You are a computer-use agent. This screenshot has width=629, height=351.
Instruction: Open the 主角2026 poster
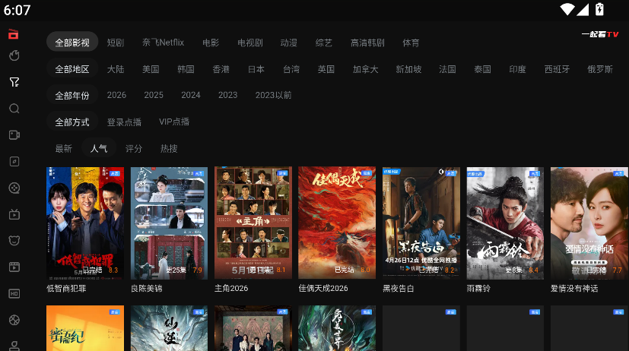pyautogui.click(x=253, y=223)
